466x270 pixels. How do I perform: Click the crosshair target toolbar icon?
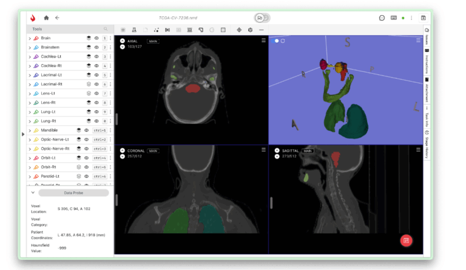pyautogui.click(x=239, y=30)
